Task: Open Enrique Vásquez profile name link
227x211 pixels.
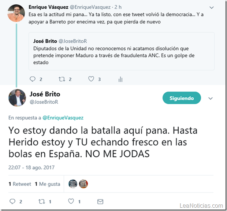Action: point(48,7)
